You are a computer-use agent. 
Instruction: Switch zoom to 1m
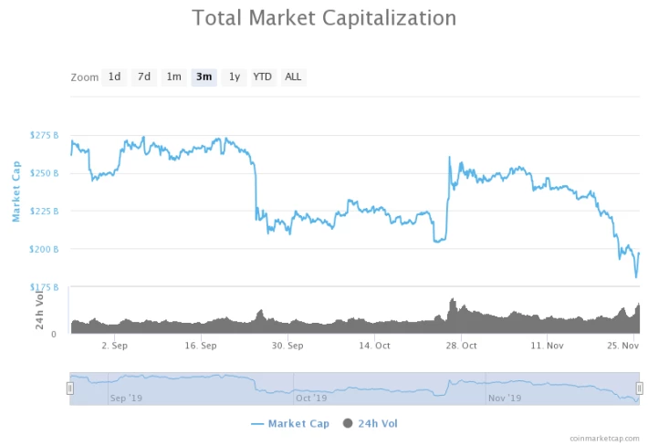[174, 78]
